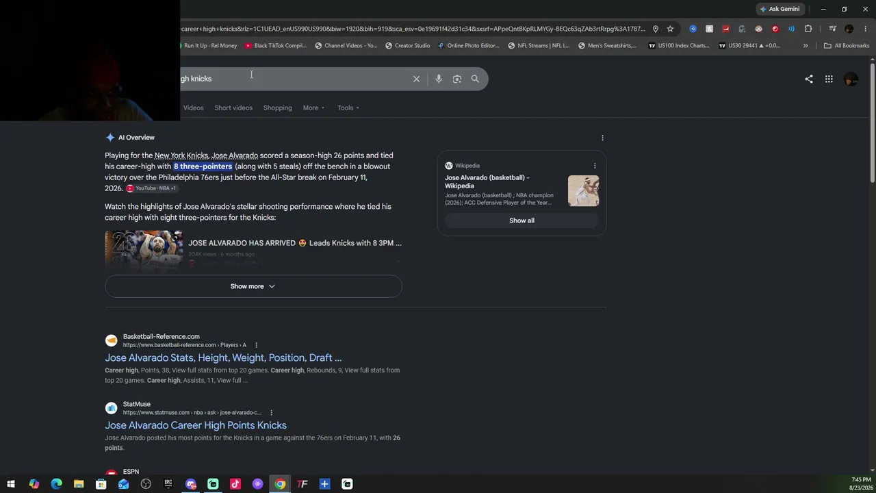
Task: Click the YouTube NBA +1 source chip
Action: click(x=151, y=188)
